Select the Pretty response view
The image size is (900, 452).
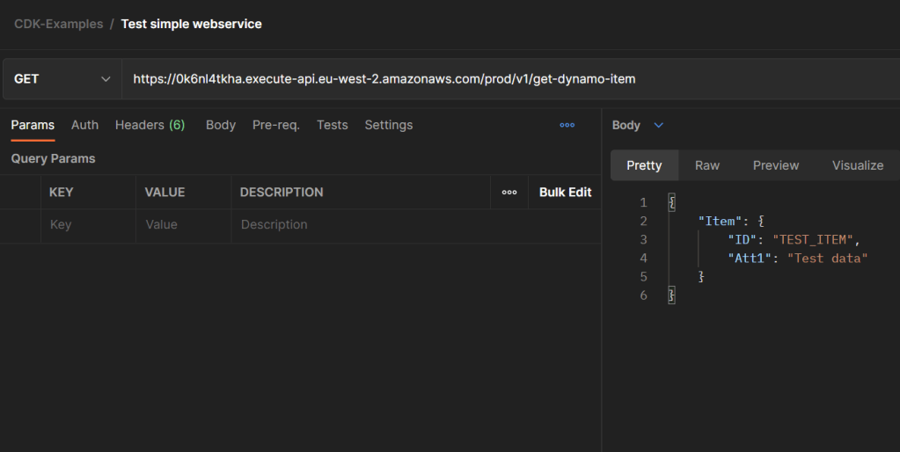644,165
